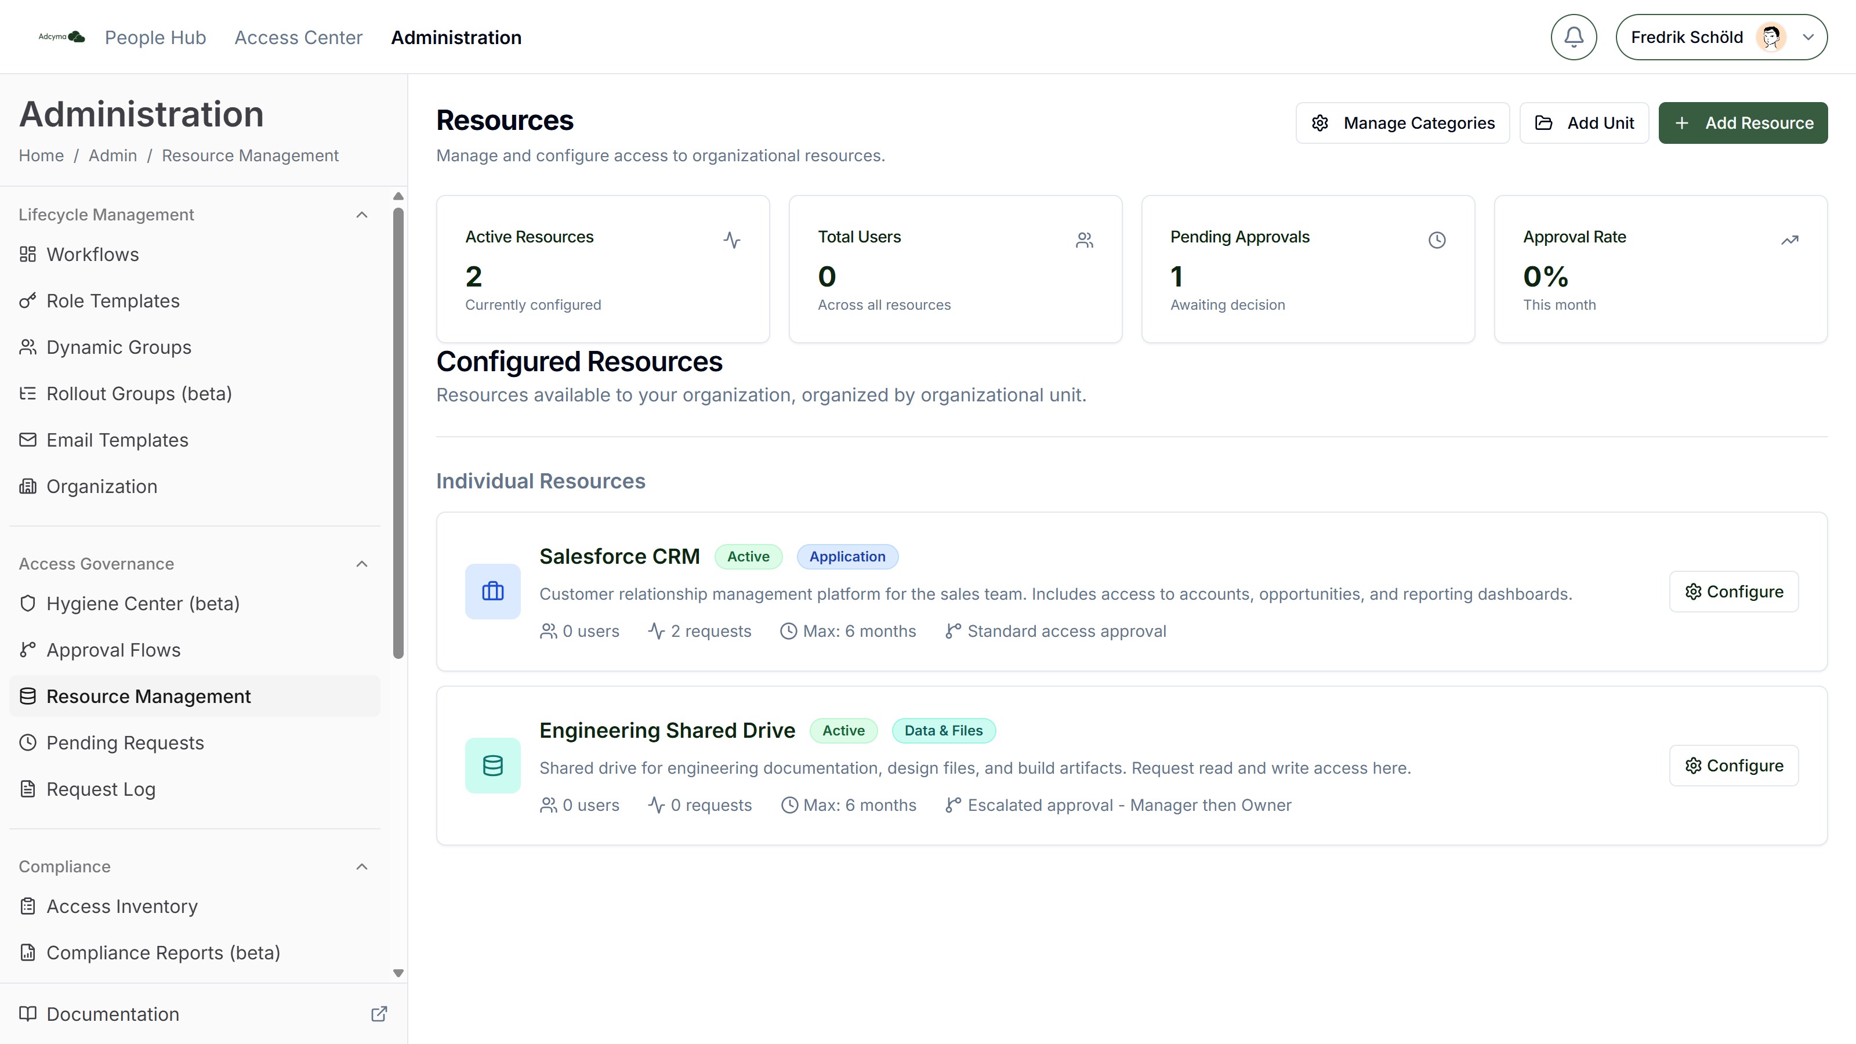
Task: Collapse the Access Governance section
Action: point(362,563)
